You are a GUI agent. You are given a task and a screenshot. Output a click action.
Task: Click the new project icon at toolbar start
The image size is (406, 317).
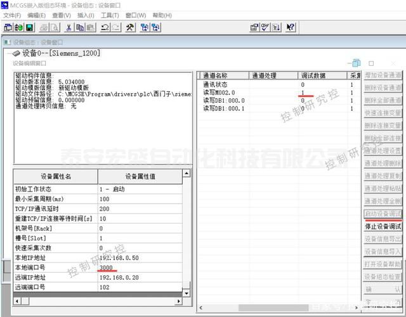8,27
